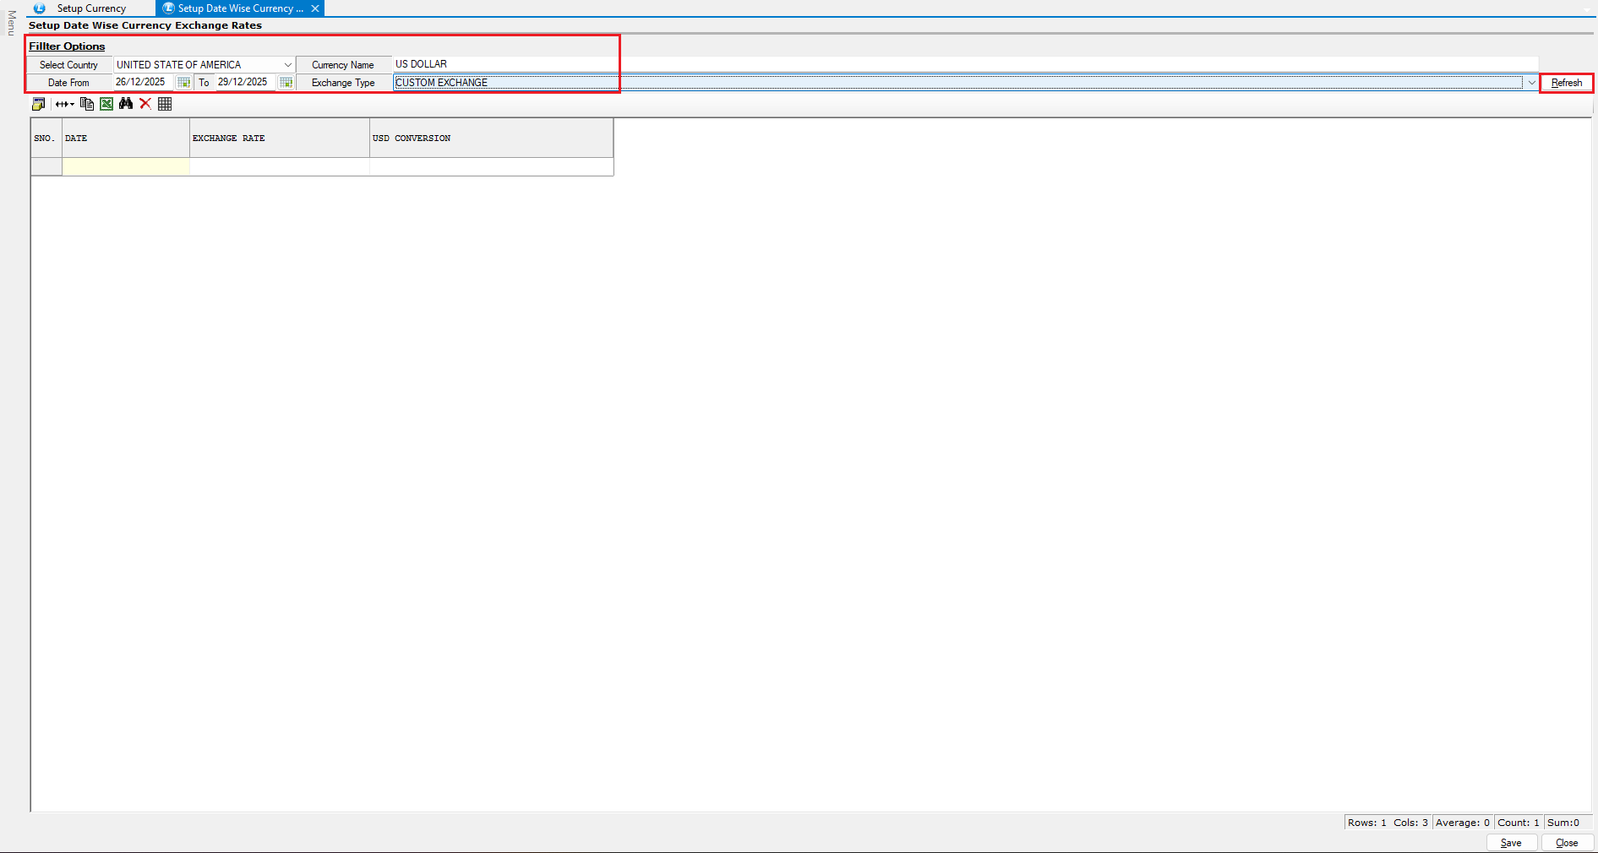Viewport: 1598px width, 853px height.
Task: Click the Close button at bottom right
Action: coord(1566,843)
